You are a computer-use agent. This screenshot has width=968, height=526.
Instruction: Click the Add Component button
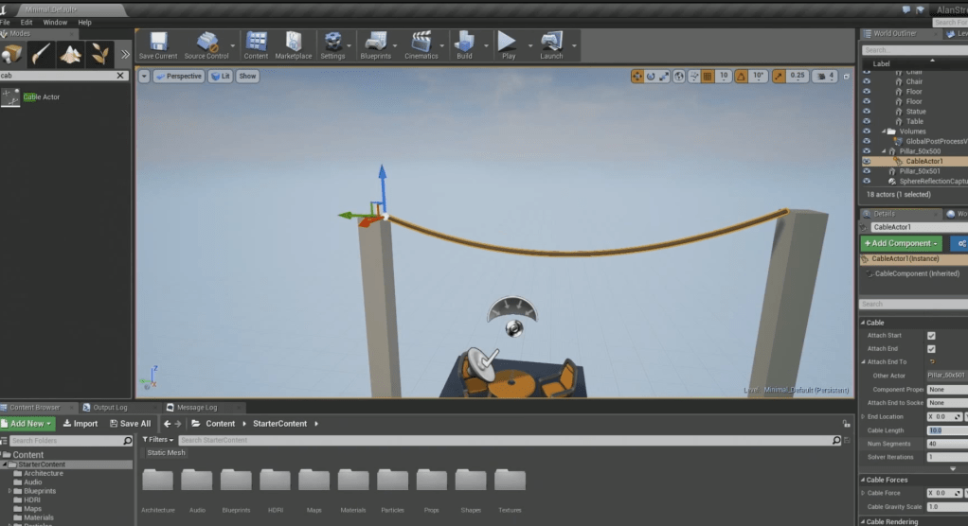(x=901, y=244)
